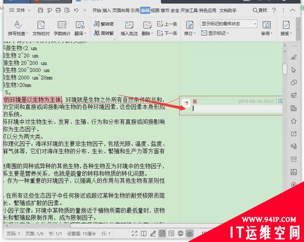Open Word Count (字数统计)
Viewport: 304px width, 242px height.
click(x=62, y=28)
